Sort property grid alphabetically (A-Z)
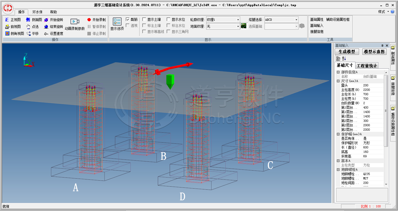The image size is (398, 211). tap(344, 58)
